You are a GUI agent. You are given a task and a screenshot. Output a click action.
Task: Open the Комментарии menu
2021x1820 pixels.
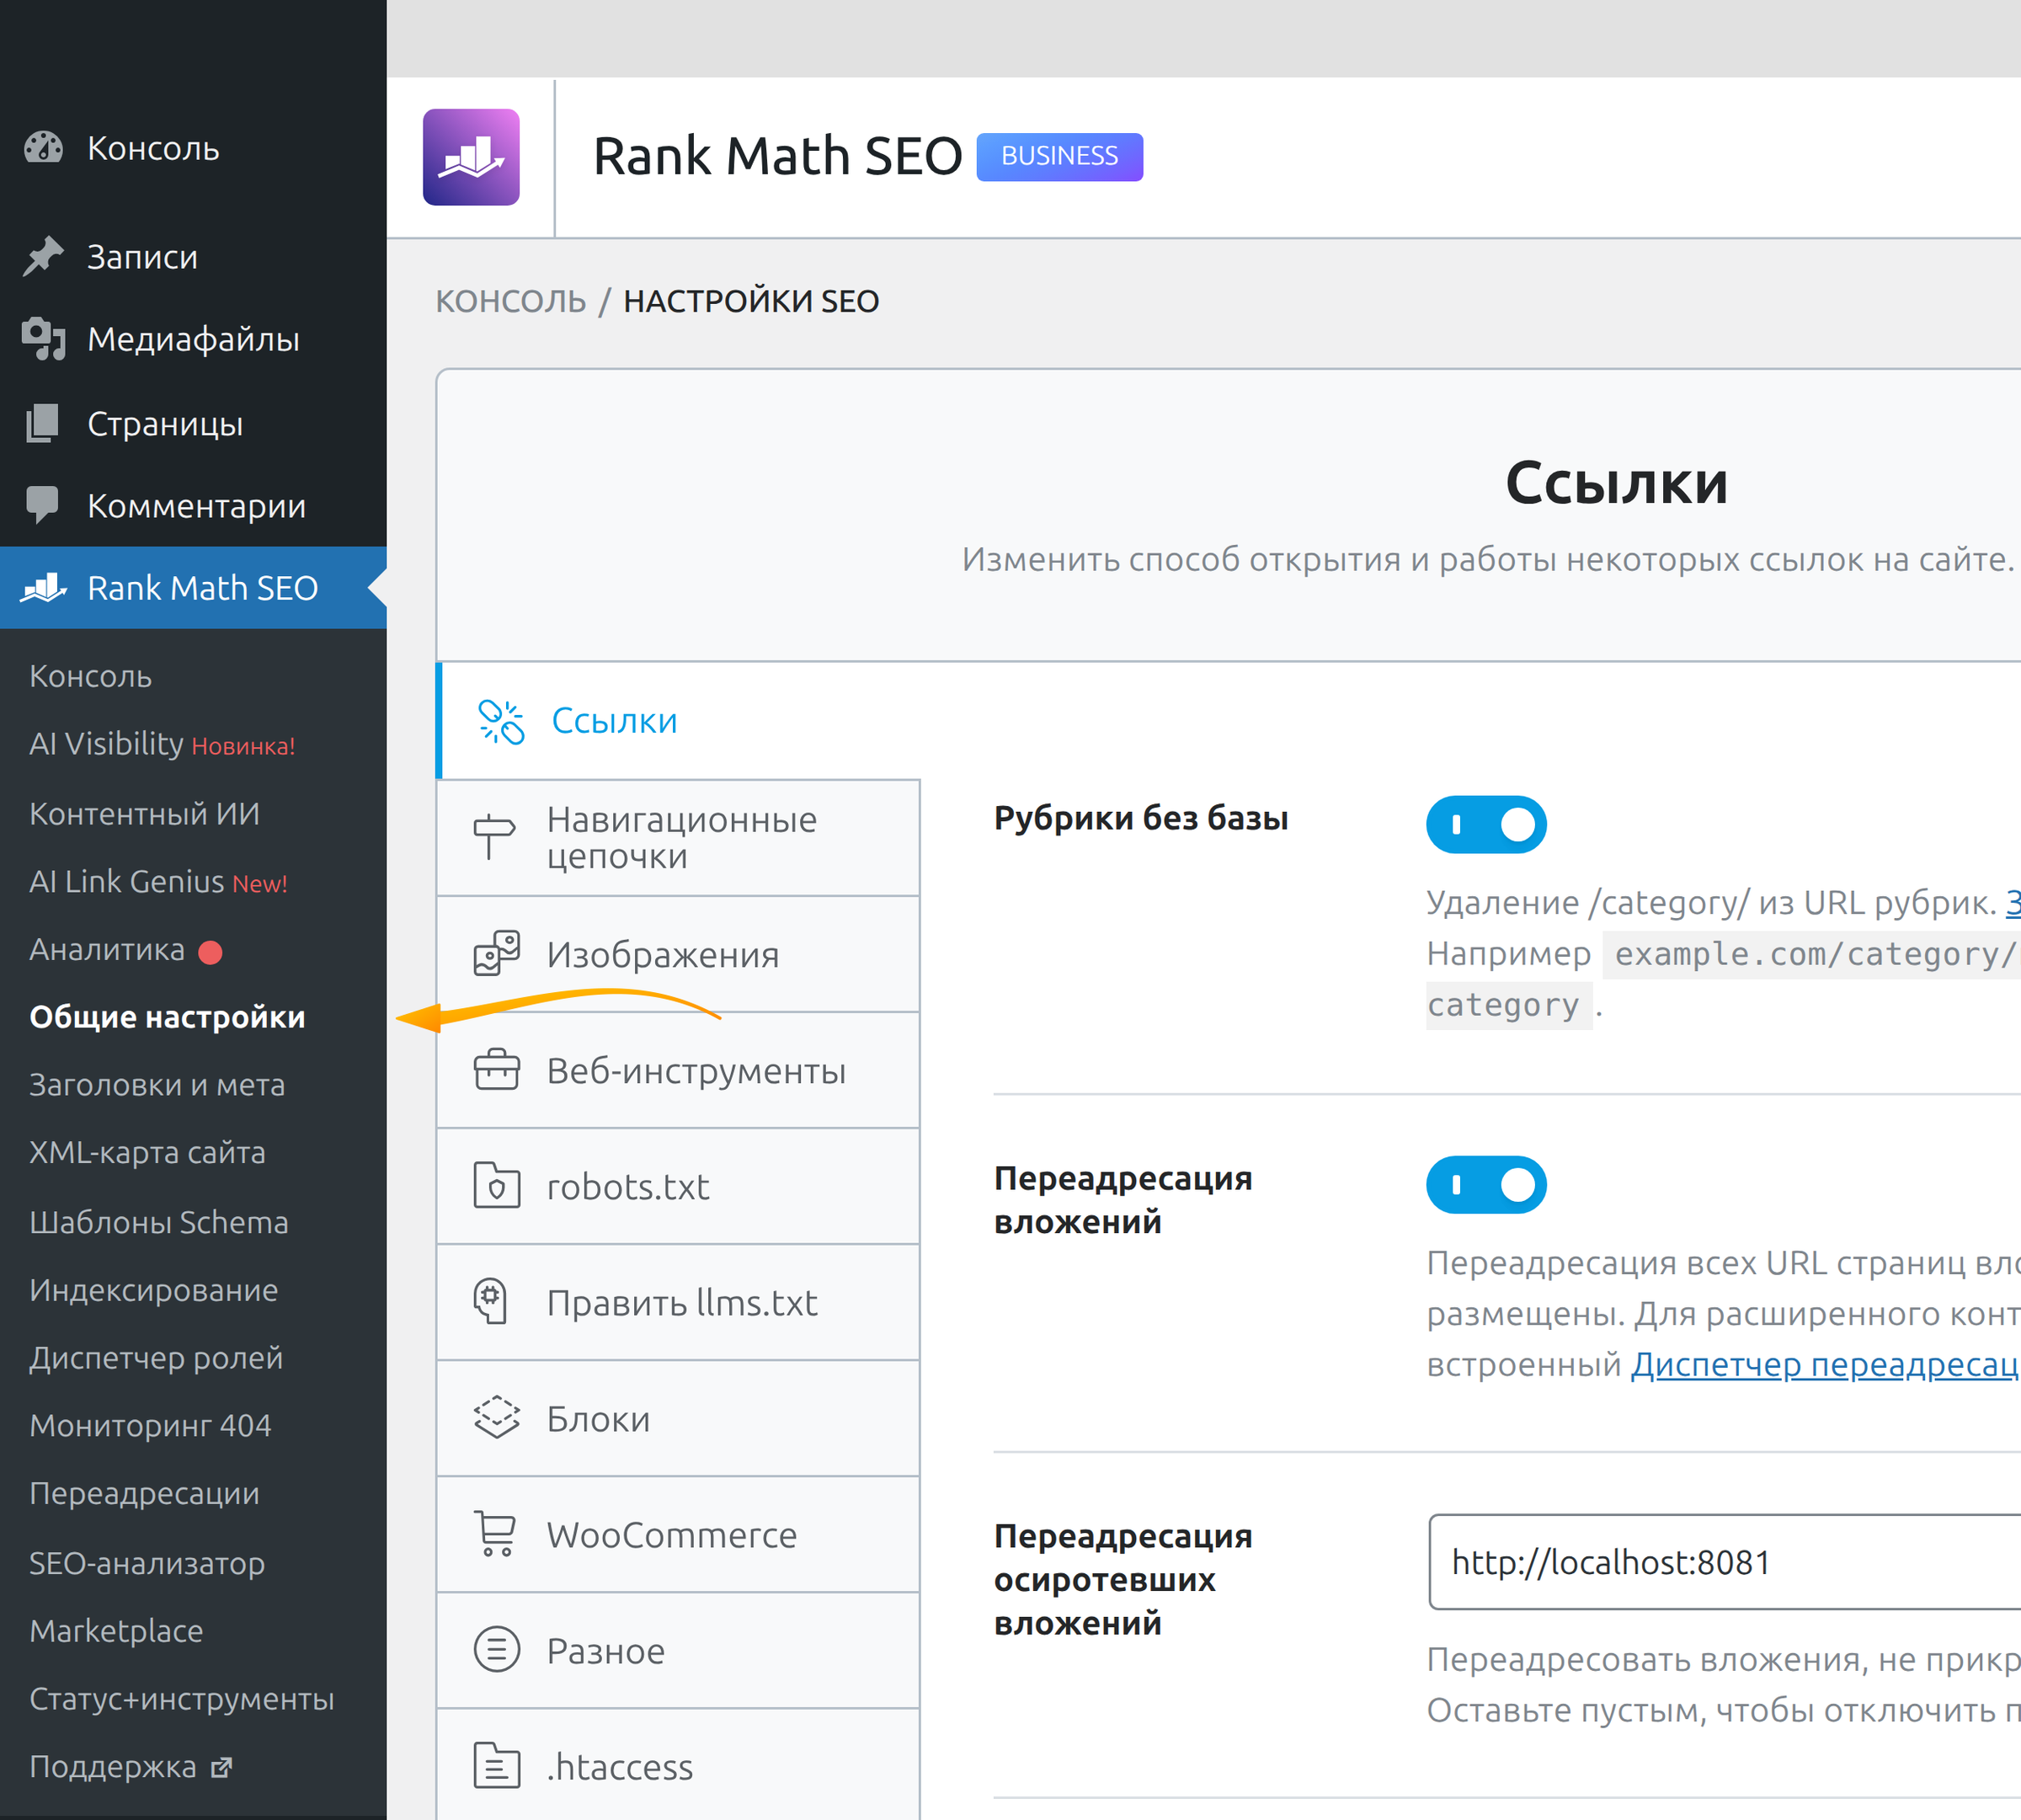coord(193,505)
